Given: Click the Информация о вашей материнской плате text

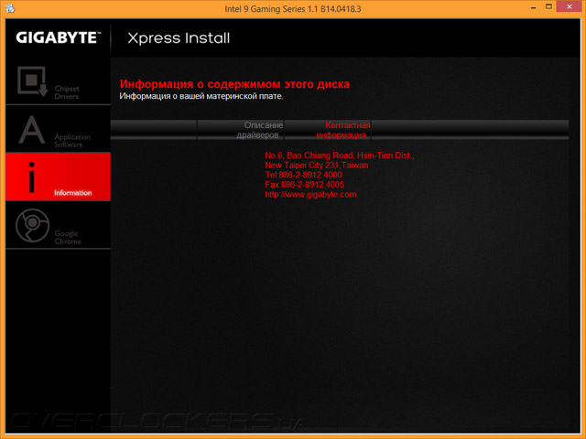Looking at the screenshot, I should [201, 96].
